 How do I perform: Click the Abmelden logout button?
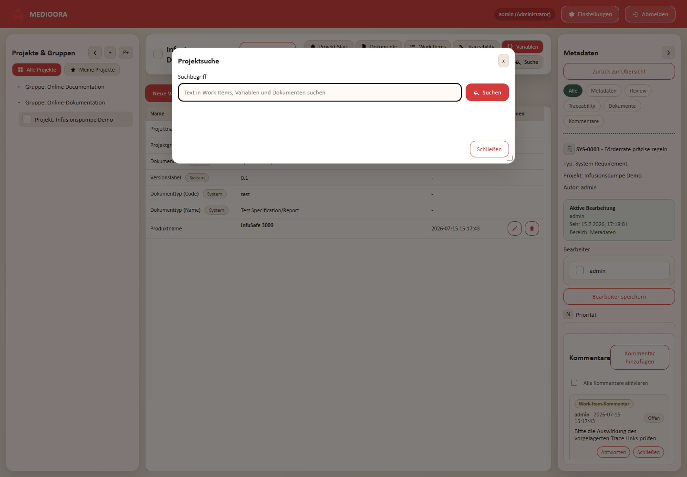pos(650,14)
